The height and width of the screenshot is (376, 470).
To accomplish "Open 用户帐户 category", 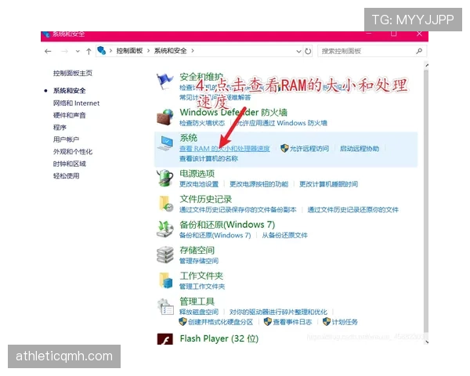I will tap(67, 139).
